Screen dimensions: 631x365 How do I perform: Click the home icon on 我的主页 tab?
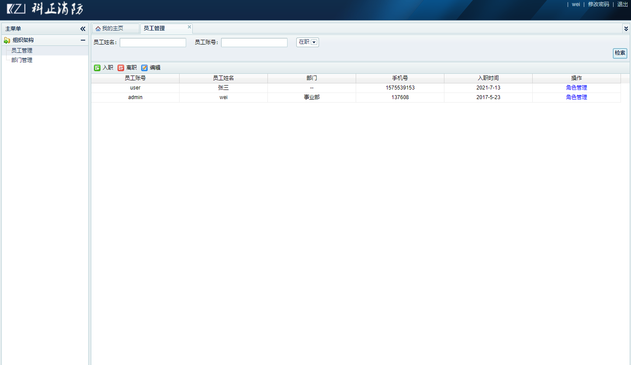98,29
